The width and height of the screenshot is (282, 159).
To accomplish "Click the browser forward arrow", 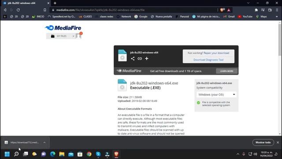I will pos(11,10).
